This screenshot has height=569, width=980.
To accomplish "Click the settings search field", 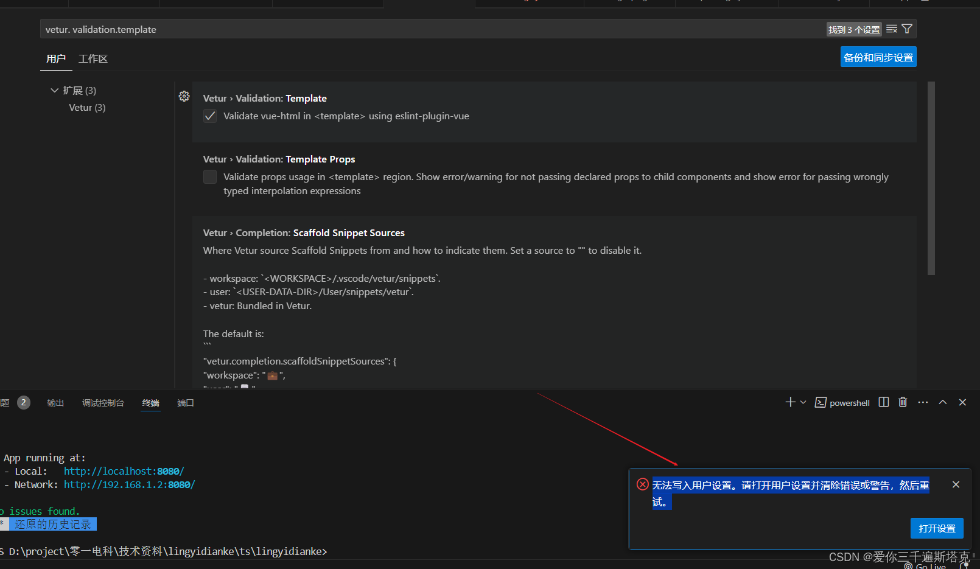I will [432, 29].
